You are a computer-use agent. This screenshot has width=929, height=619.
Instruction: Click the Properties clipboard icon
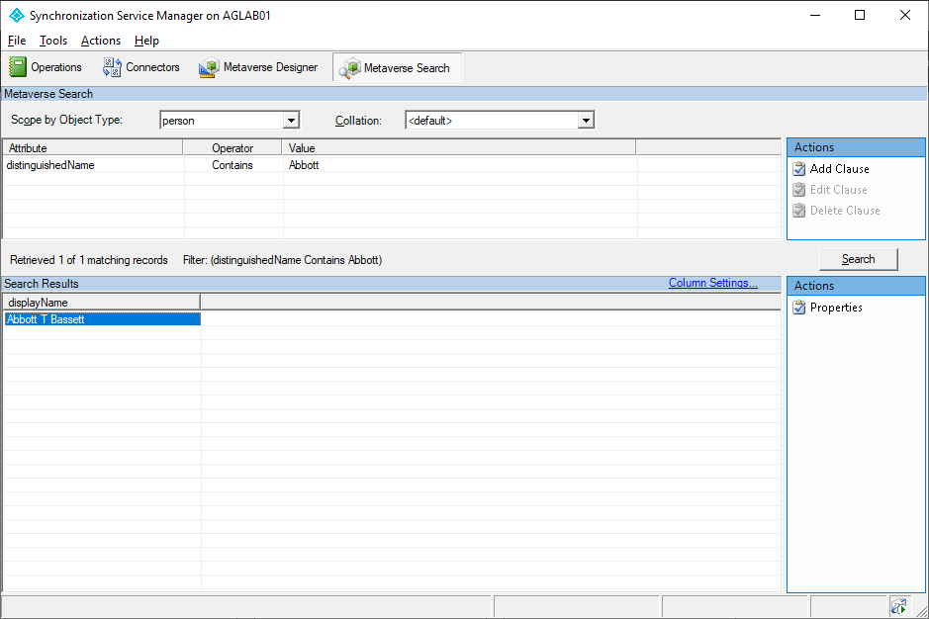tap(799, 308)
